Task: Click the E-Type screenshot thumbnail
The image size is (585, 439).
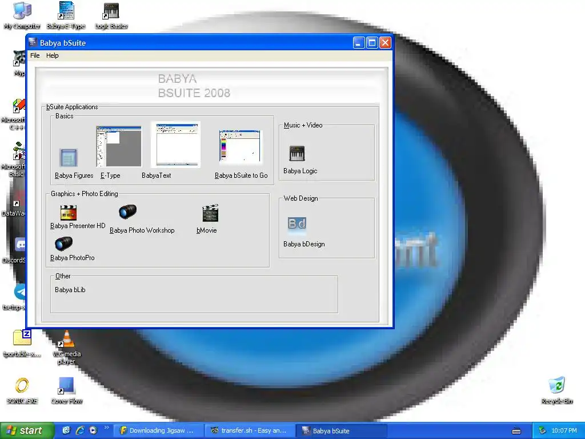Action: 119,146
